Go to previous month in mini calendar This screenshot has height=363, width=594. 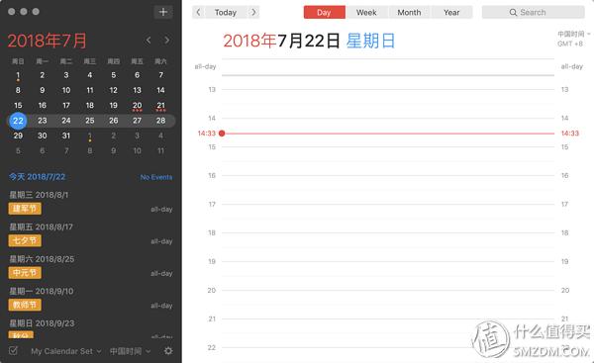click(148, 41)
